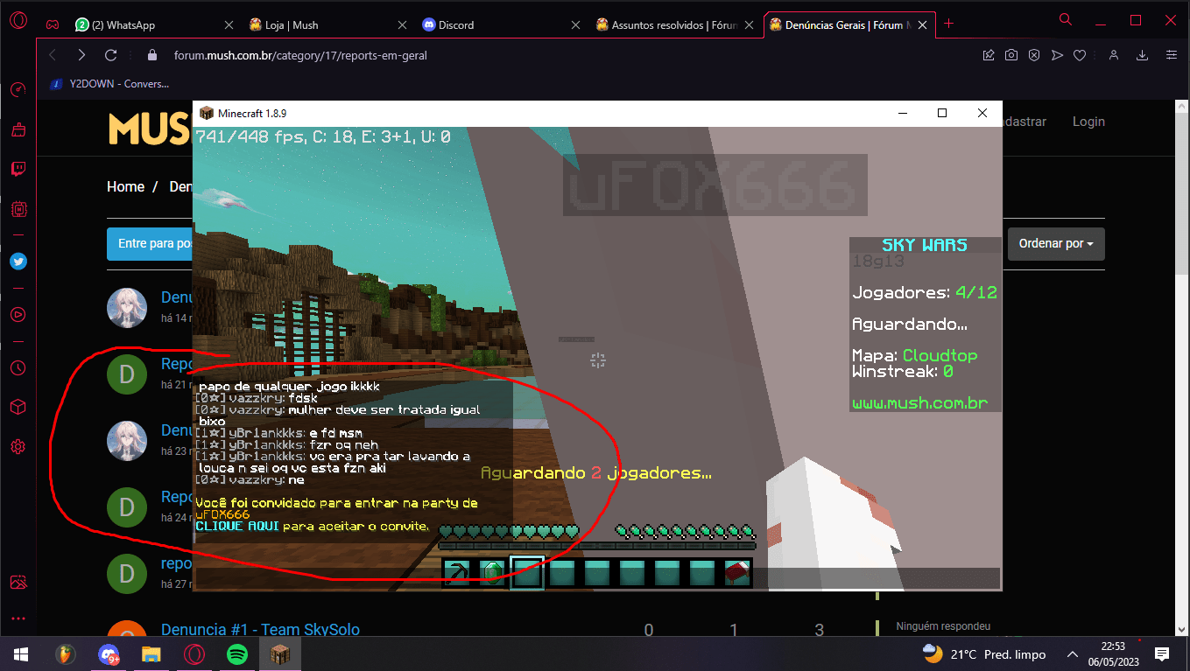Click the purple anime avatar on the top Denu topic row
Viewport: 1190px width, 671px height.
tap(127, 307)
